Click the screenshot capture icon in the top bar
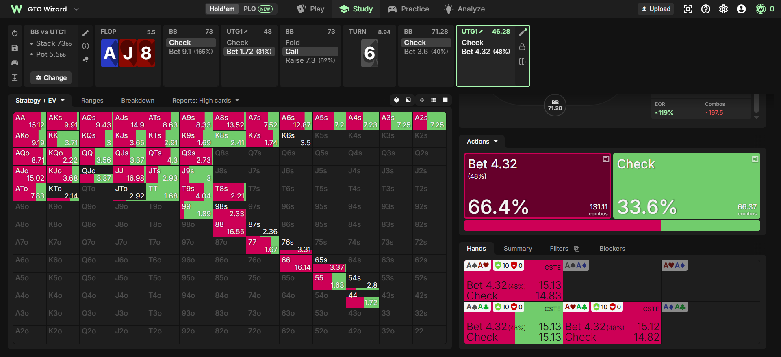Screen dimensions: 781x357 coord(688,9)
